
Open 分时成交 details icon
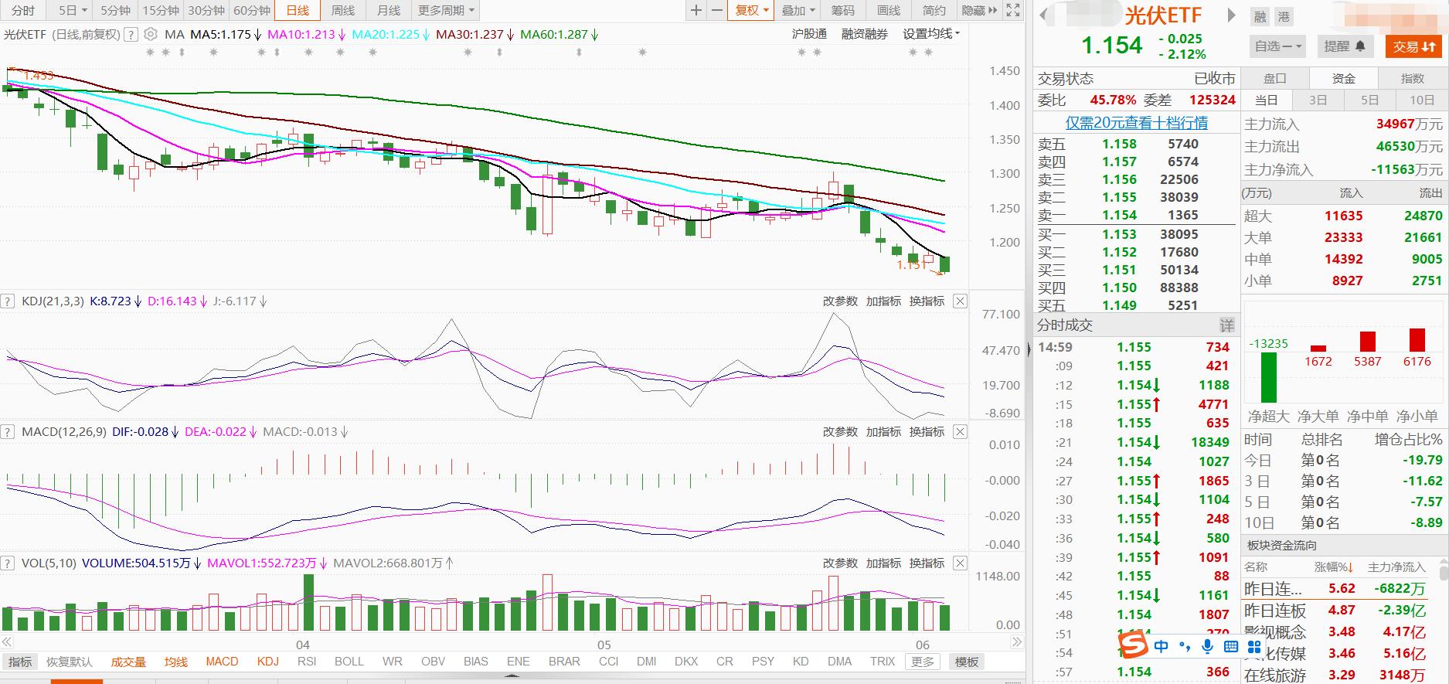[x=1226, y=325]
